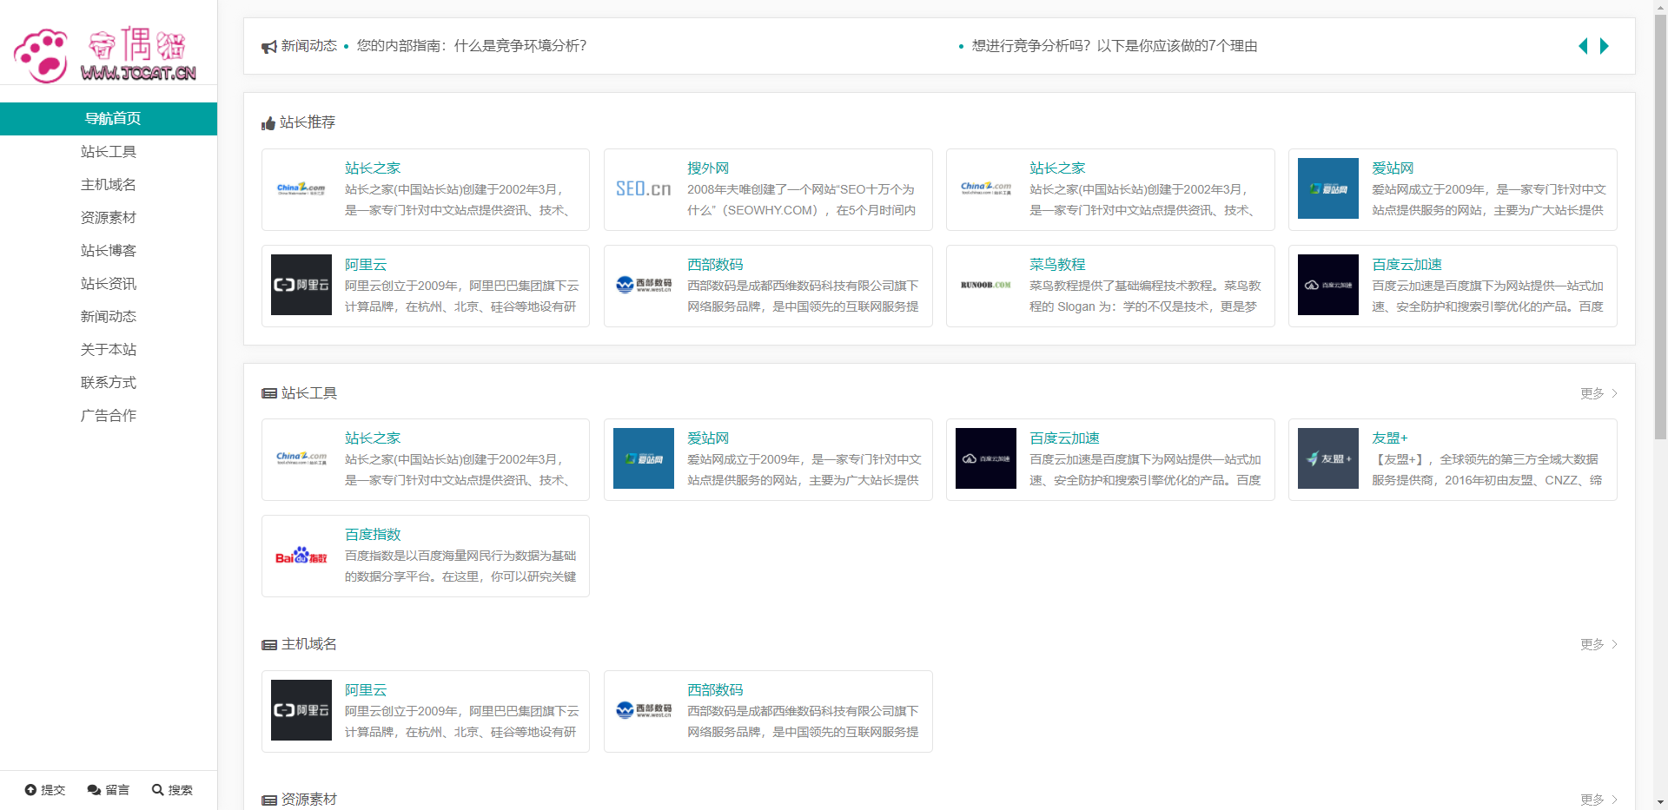Viewport: 1668px width, 810px height.
Task: Click 西部数码 logo in 主机域名 section
Action: point(644,710)
